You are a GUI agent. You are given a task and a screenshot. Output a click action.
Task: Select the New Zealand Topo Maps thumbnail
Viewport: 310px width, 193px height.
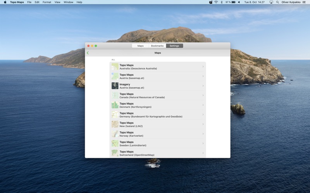(x=115, y=124)
